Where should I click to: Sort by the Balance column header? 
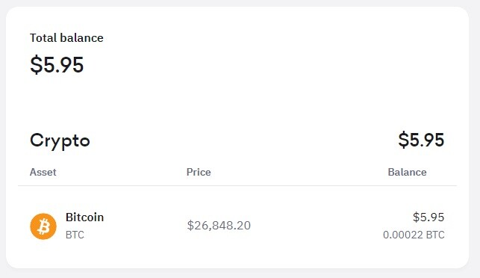pos(407,172)
